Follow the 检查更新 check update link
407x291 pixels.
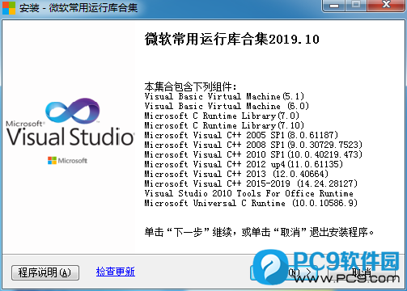116,272
